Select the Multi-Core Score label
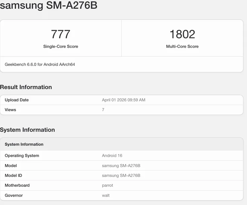Viewport: 247px width, 205px height. click(182, 46)
